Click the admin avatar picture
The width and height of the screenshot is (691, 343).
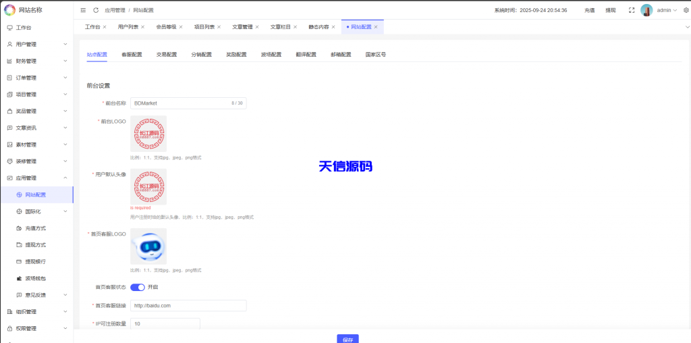[646, 10]
